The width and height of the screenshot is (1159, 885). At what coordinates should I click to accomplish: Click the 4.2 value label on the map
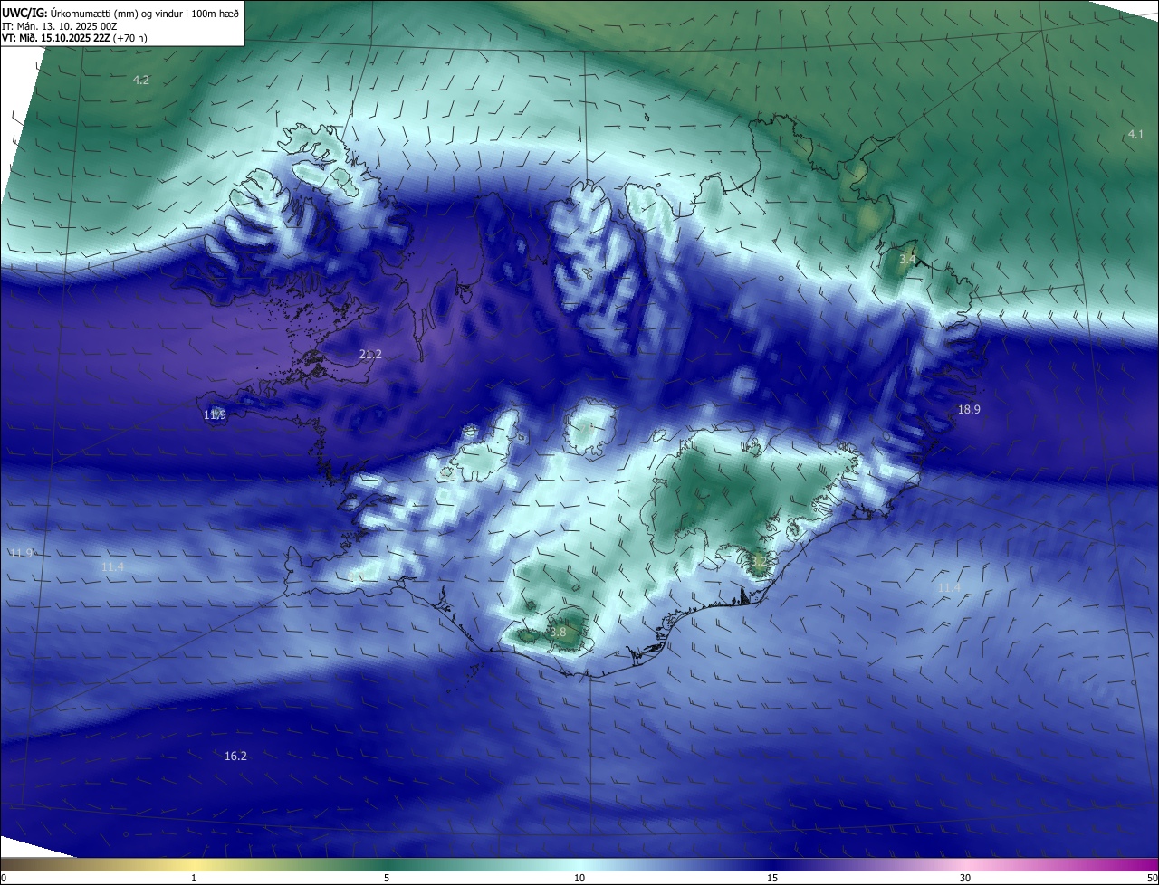click(141, 80)
